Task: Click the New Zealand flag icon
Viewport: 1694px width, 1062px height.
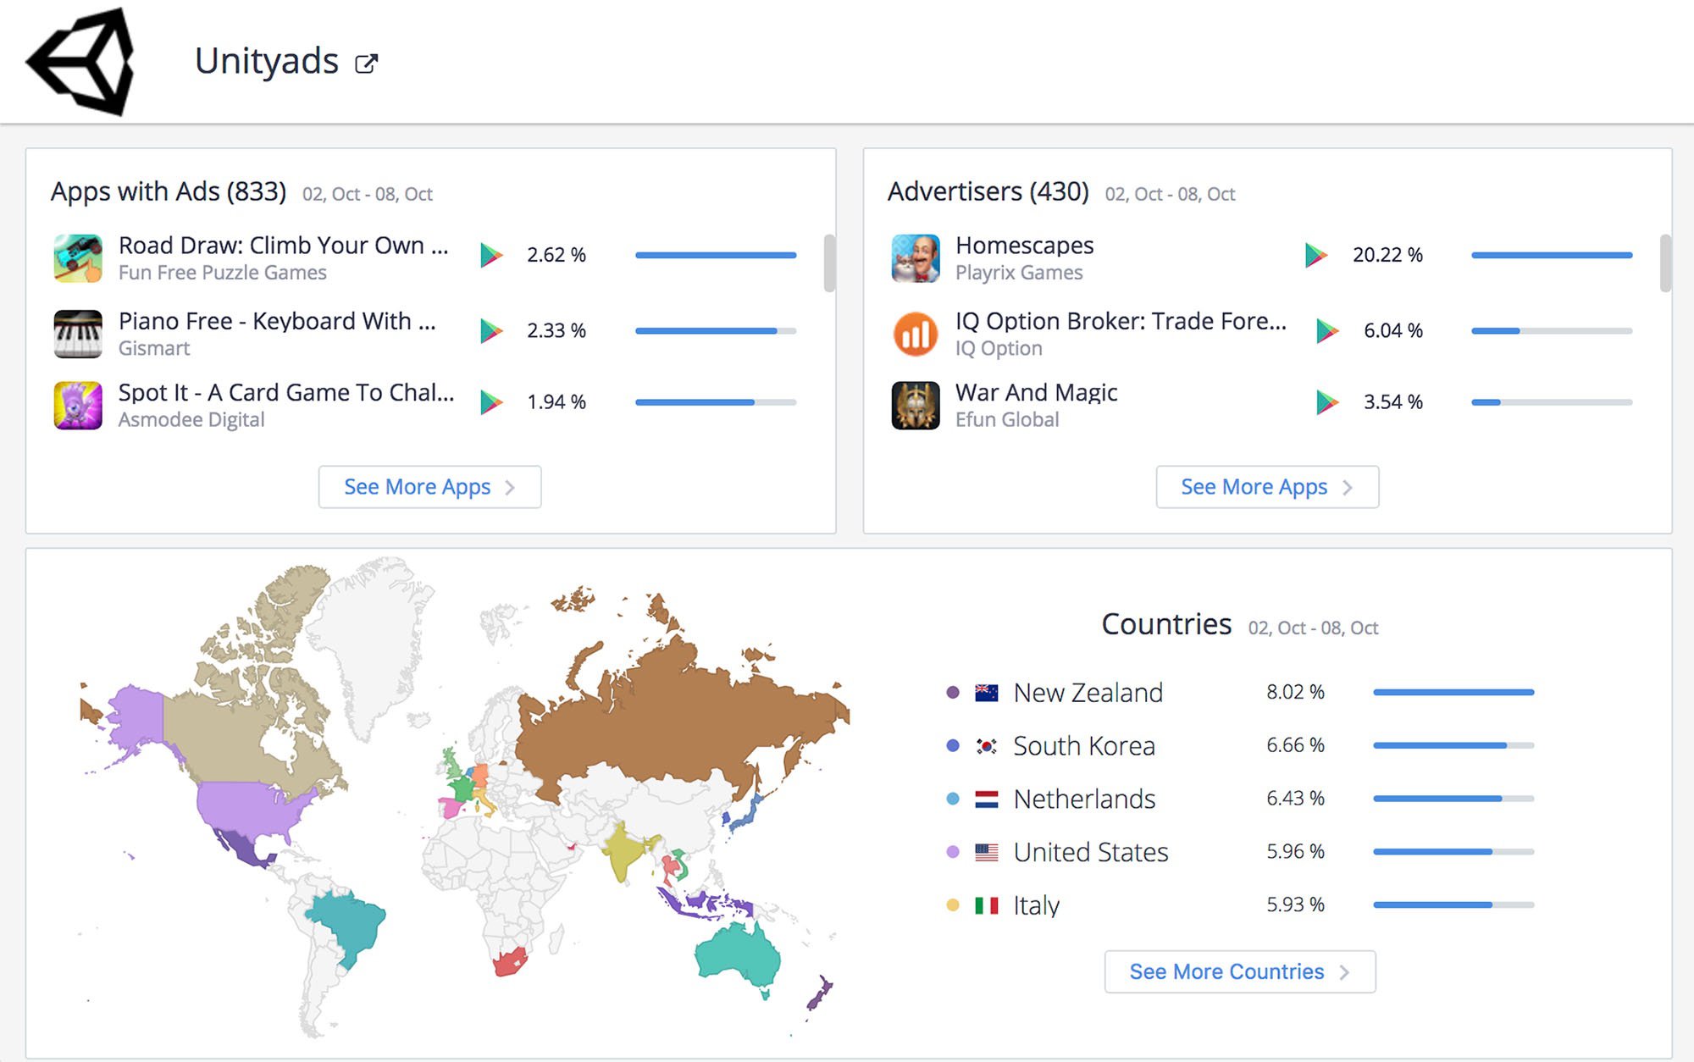Action: click(987, 693)
